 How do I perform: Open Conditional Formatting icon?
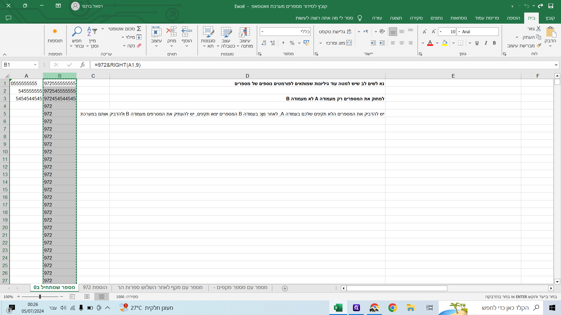tap(245, 32)
